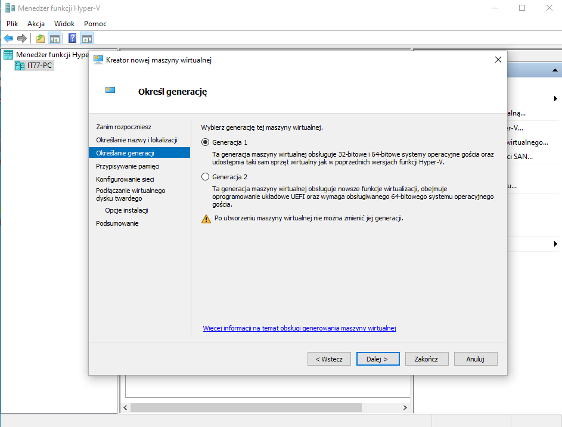Click the gray Forward arrow in toolbar
Viewport: 562px width, 427px height.
pyautogui.click(x=22, y=39)
